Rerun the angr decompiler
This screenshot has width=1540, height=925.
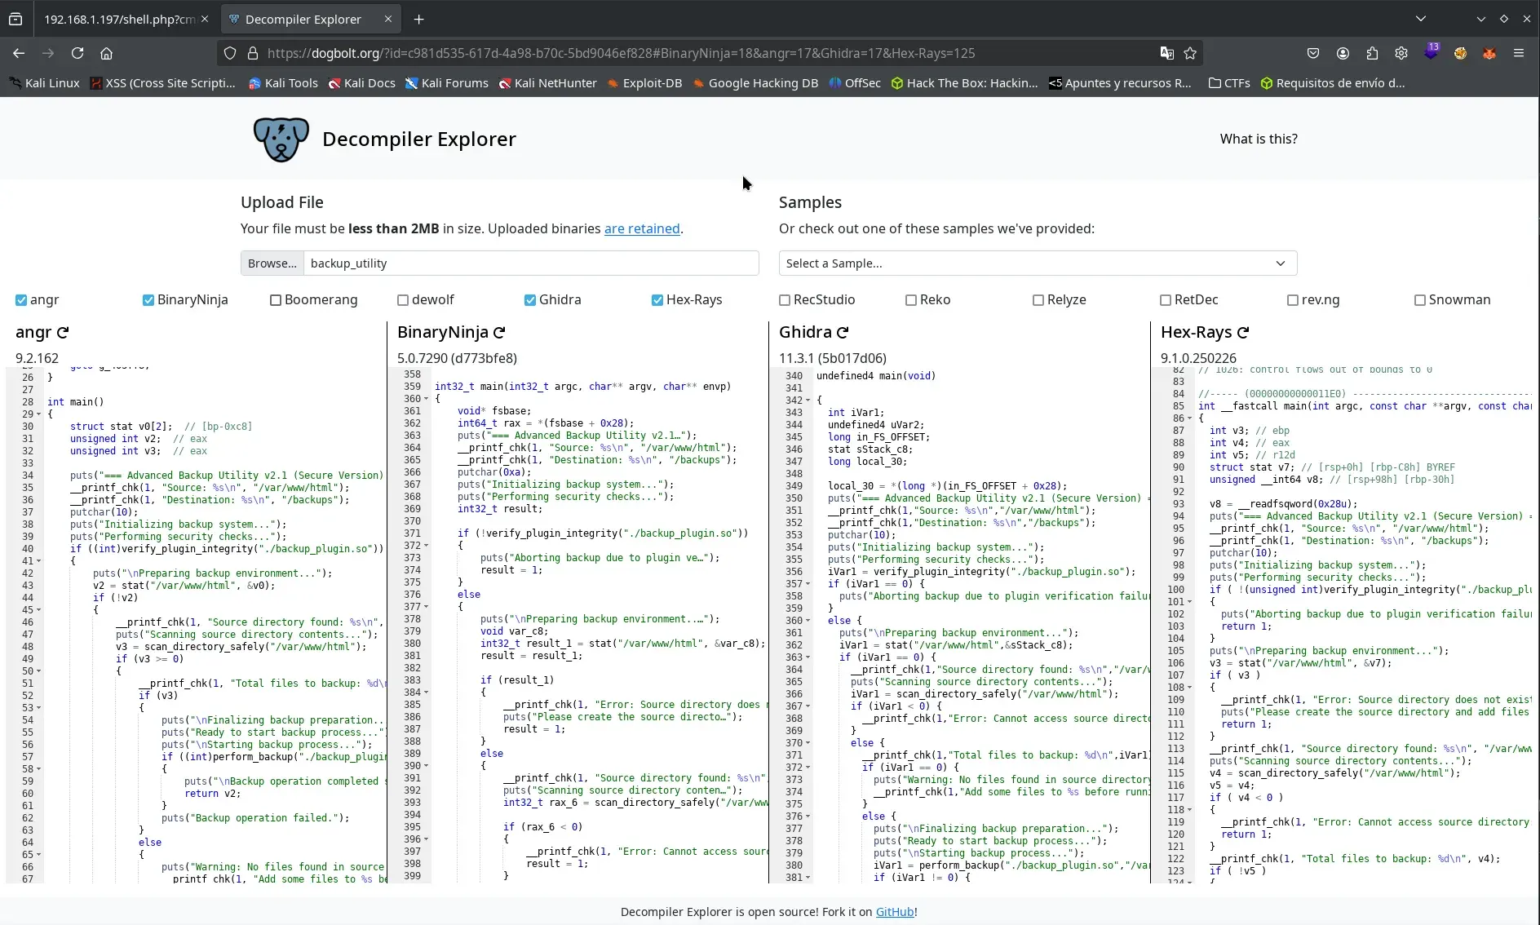(x=63, y=332)
